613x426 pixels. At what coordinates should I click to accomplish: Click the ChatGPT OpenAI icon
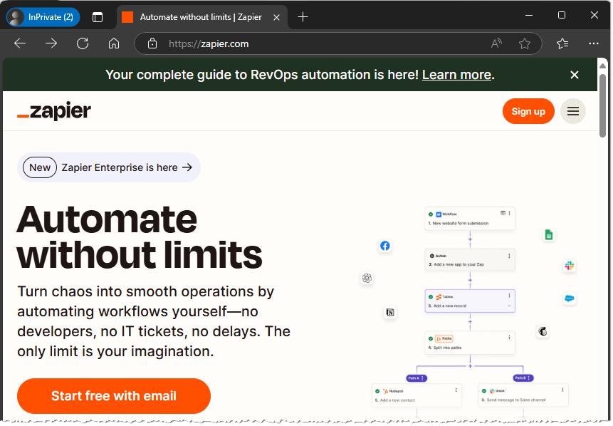click(367, 278)
